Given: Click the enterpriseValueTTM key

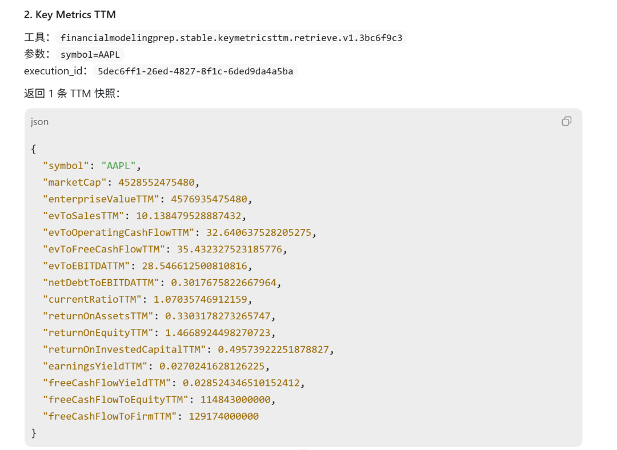Looking at the screenshot, I should click(x=101, y=199).
